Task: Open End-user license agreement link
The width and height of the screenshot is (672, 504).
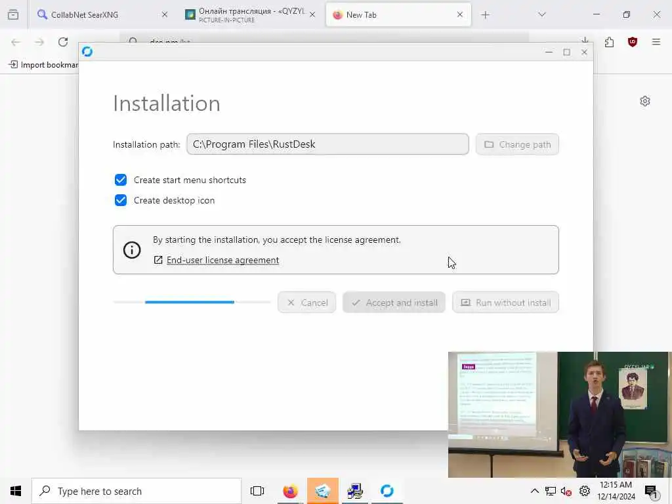Action: coord(222,260)
